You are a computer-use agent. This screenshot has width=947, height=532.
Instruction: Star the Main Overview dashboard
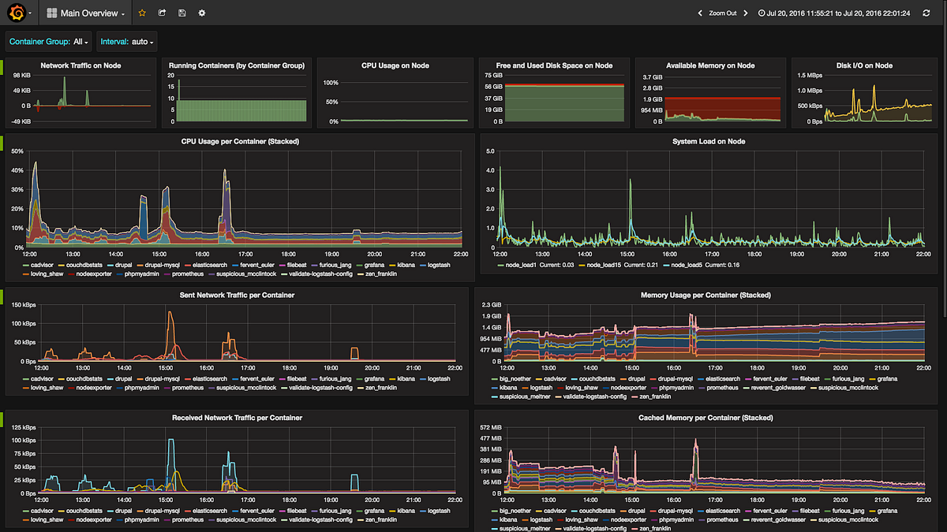coord(141,13)
